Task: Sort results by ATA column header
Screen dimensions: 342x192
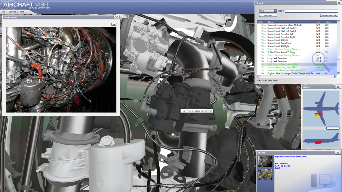Action: point(262,22)
